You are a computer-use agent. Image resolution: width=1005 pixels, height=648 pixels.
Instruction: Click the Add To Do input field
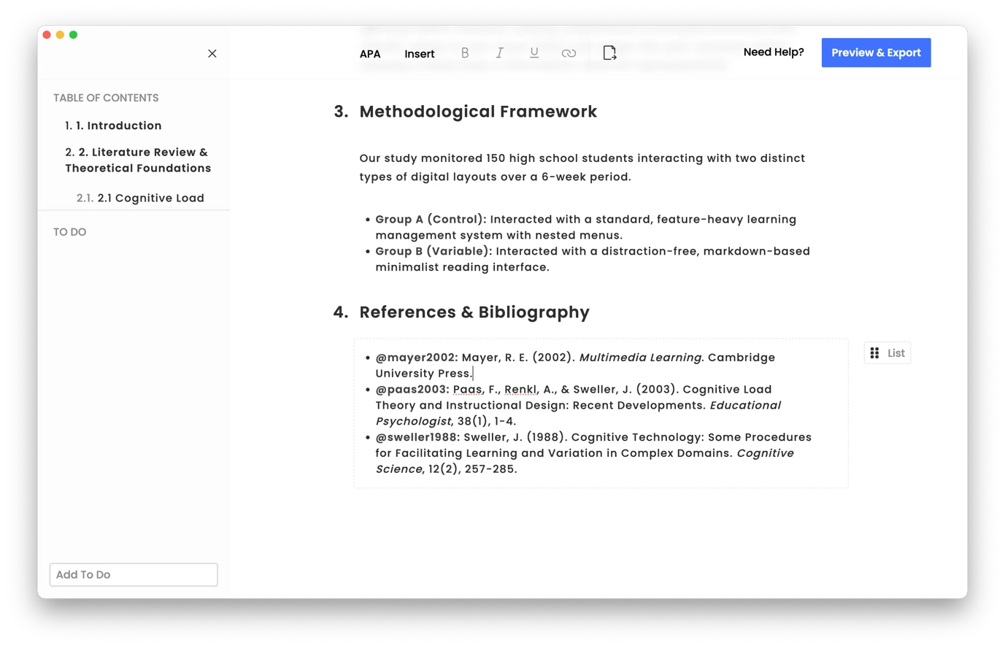coord(134,574)
